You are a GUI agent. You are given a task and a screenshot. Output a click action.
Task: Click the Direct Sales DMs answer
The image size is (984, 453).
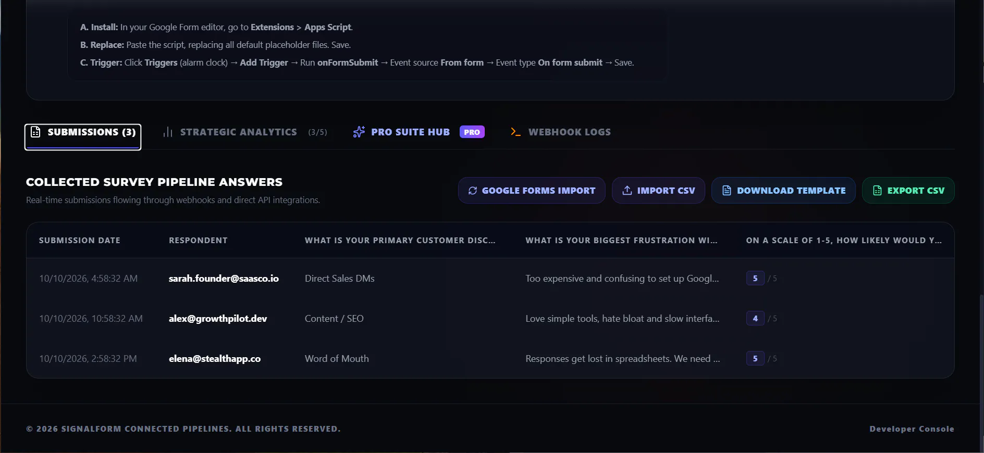click(x=340, y=279)
